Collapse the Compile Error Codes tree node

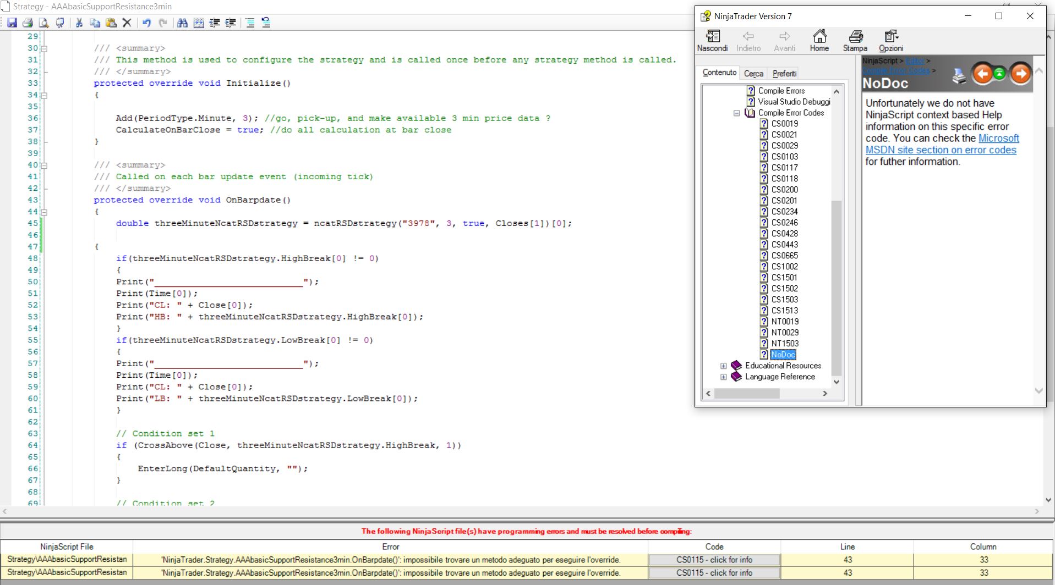coord(736,113)
